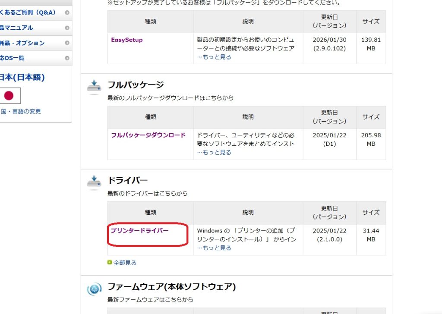Click the Japan flag icon
Screen dimensions: 442x314
(x=9, y=96)
